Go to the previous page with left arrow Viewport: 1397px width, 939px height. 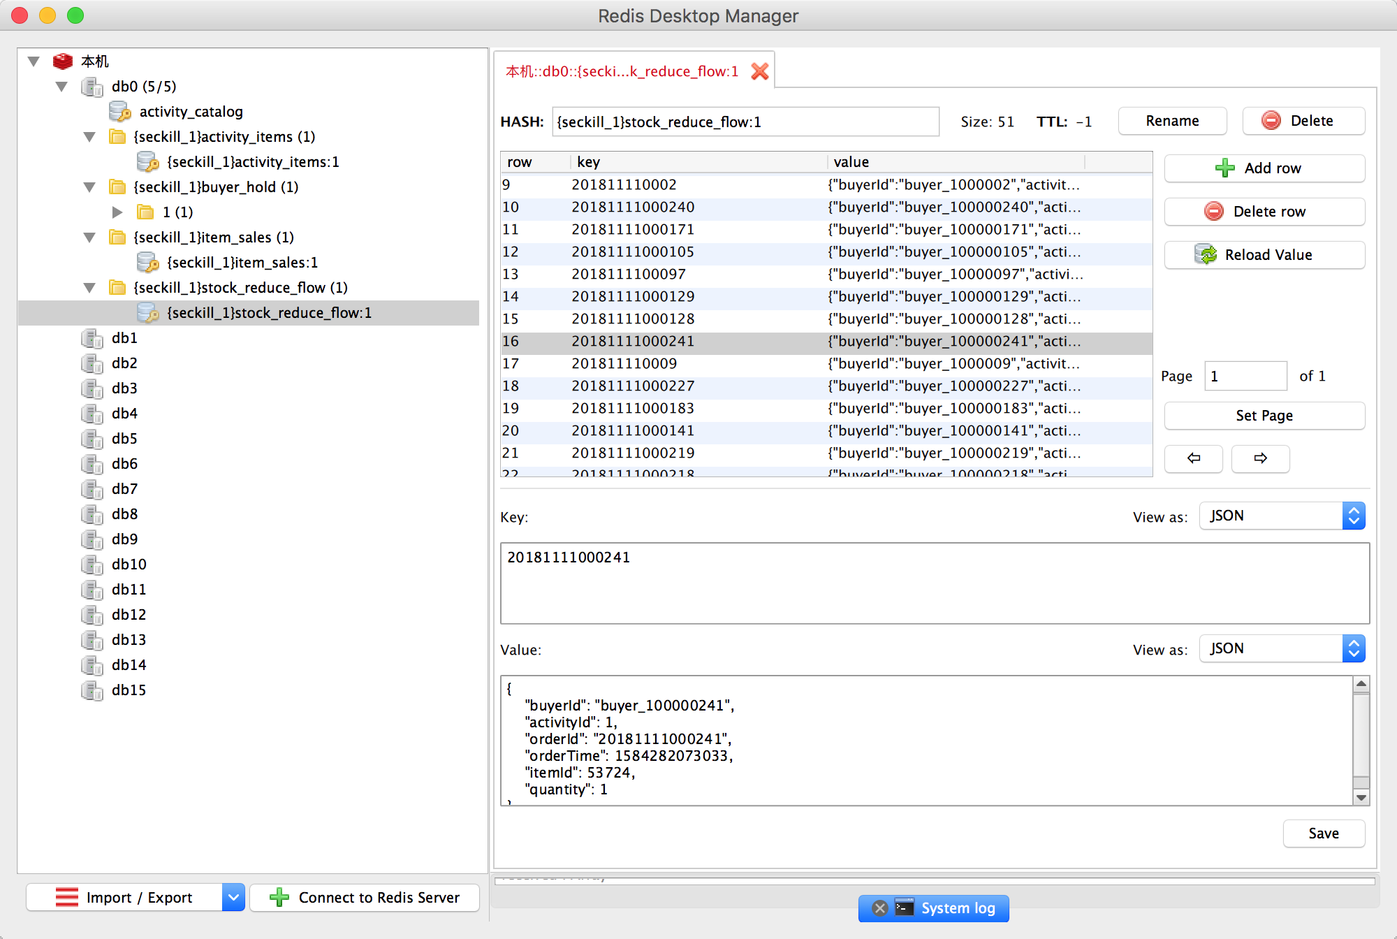[1194, 458]
